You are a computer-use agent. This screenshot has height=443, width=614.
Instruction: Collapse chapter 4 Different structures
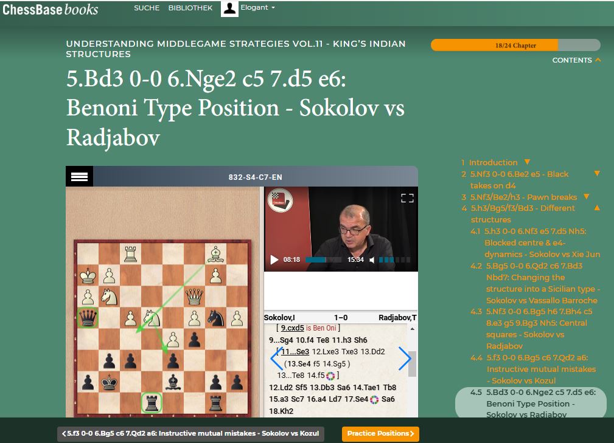[597, 208]
